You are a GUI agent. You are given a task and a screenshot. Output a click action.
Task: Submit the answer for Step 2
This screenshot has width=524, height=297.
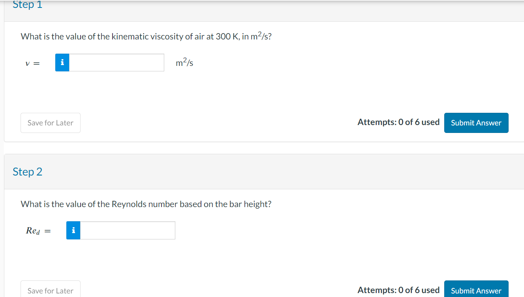tap(476, 290)
